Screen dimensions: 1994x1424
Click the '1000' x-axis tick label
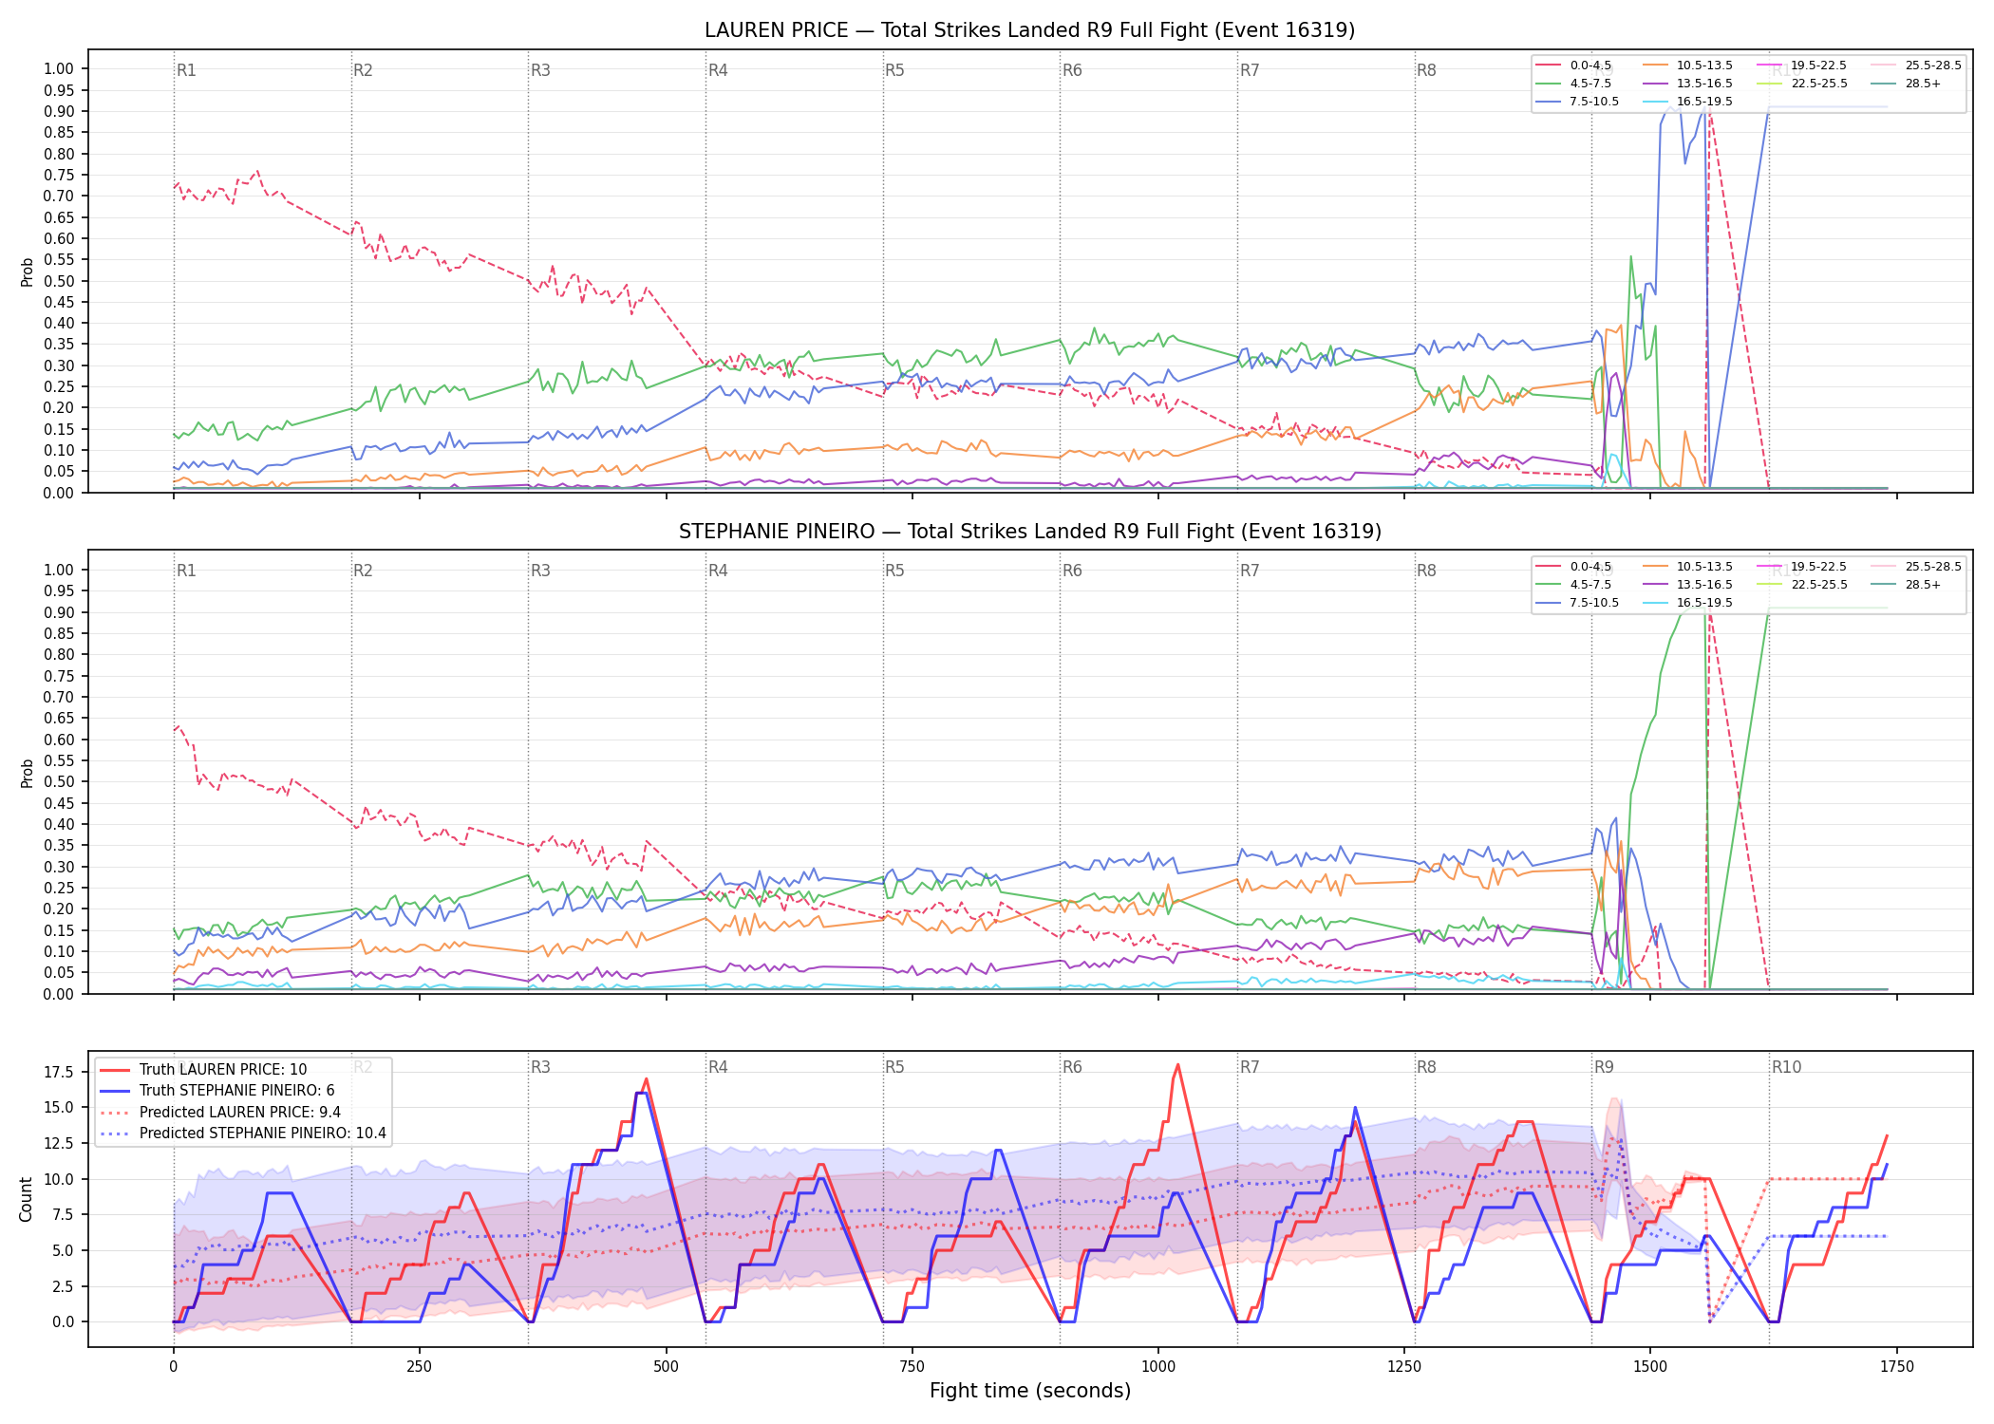[x=1157, y=1367]
